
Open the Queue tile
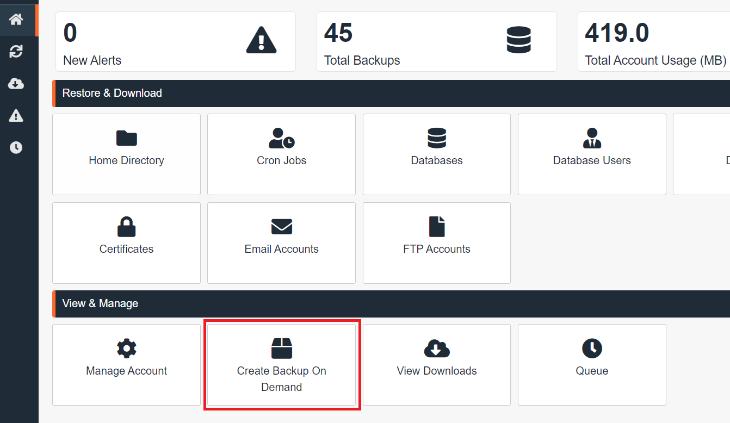[x=591, y=365]
